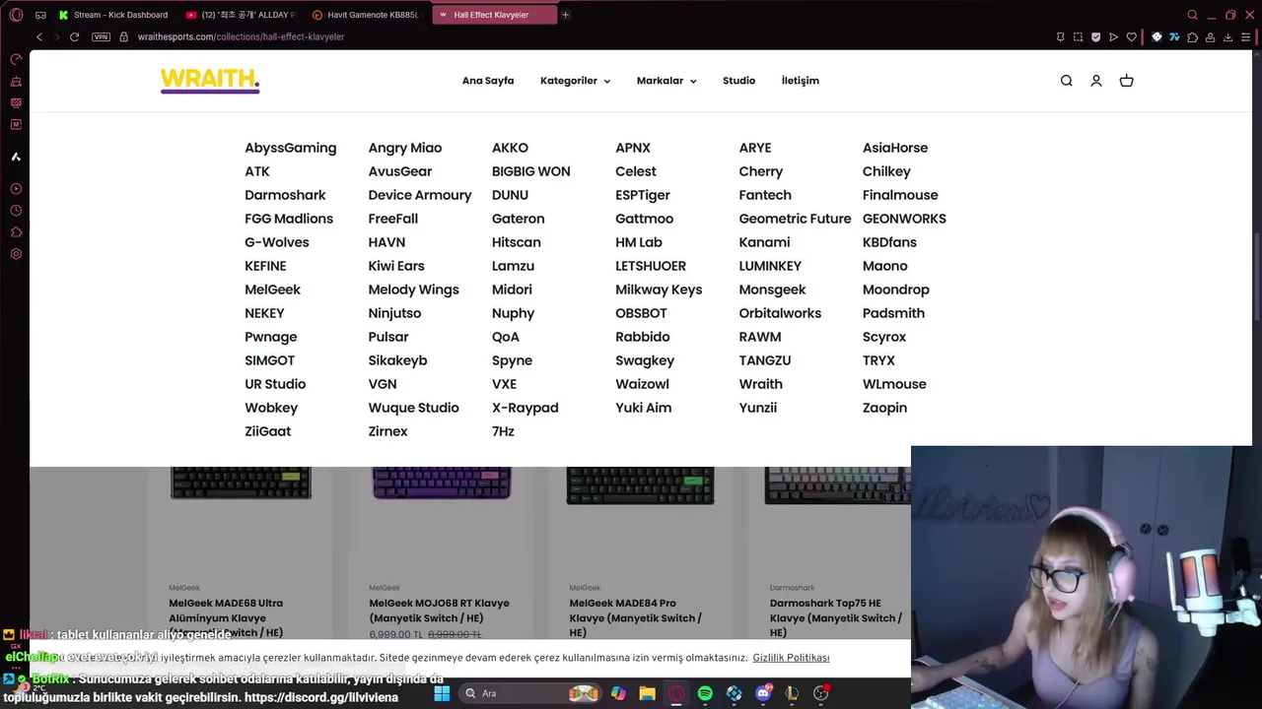Screen dimensions: 1262x709
Task: Click the Windows Start button
Action: pyautogui.click(x=442, y=693)
